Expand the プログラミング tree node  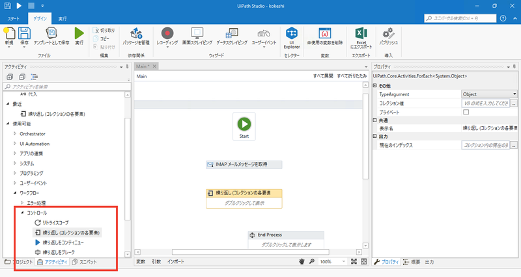coord(14,173)
